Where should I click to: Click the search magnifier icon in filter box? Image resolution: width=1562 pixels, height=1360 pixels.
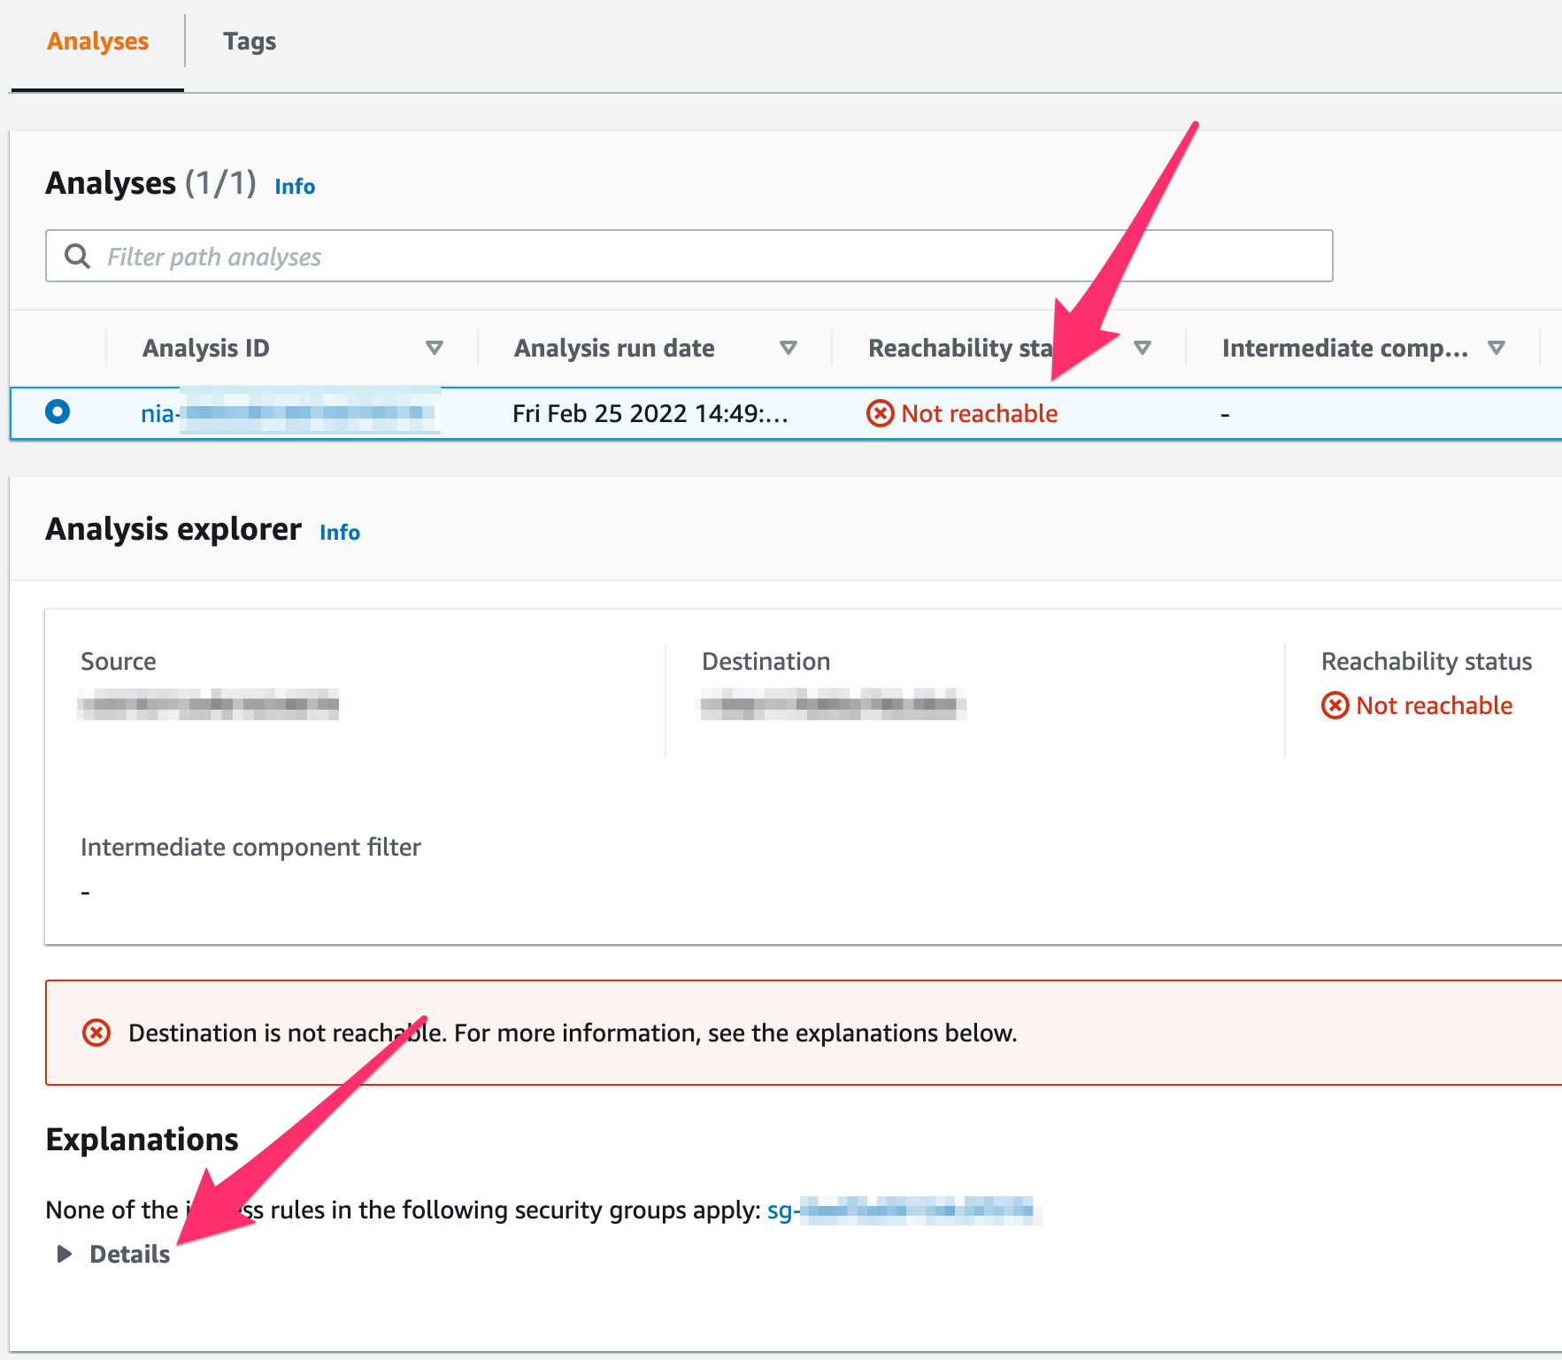[78, 257]
